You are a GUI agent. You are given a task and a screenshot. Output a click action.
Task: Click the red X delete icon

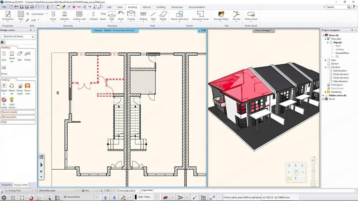tap(74, 7)
